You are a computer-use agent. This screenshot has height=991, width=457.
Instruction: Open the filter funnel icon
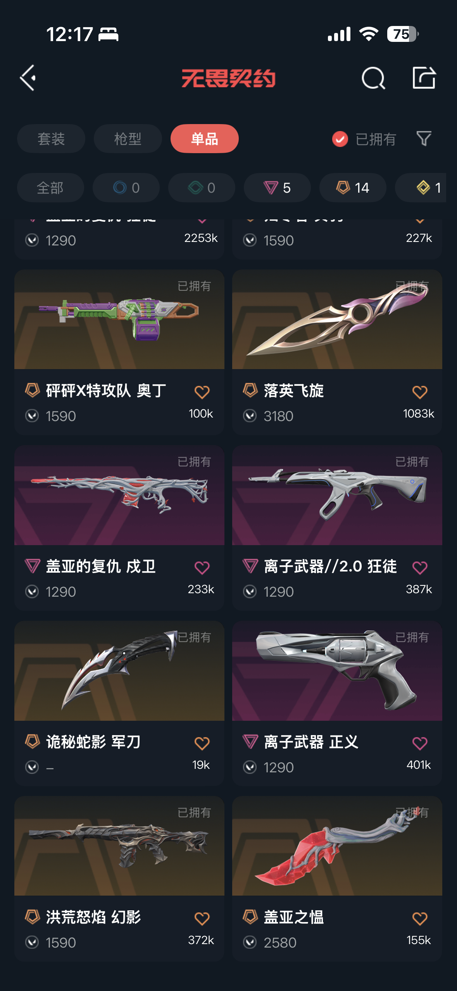(x=424, y=139)
